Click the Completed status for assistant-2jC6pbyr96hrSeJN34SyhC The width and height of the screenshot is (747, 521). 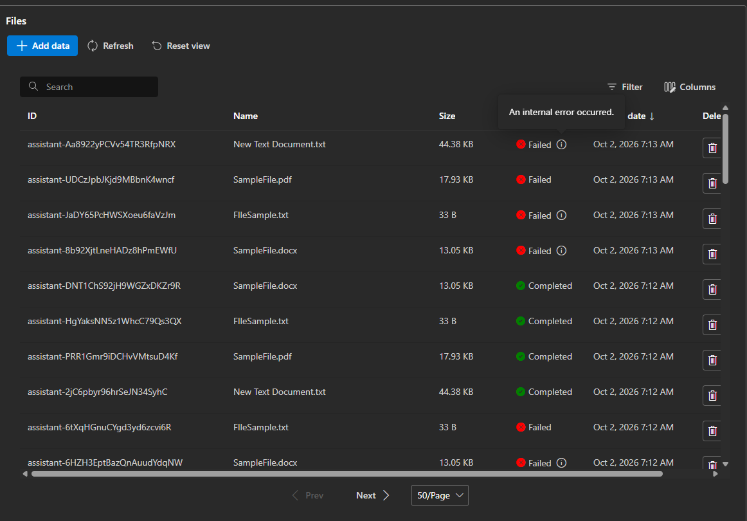(x=544, y=392)
